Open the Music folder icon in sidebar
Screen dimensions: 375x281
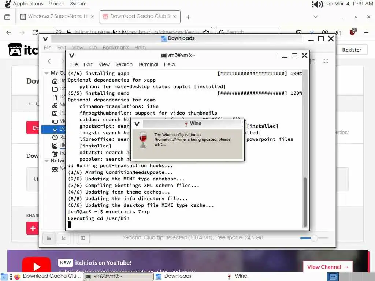pos(55,105)
